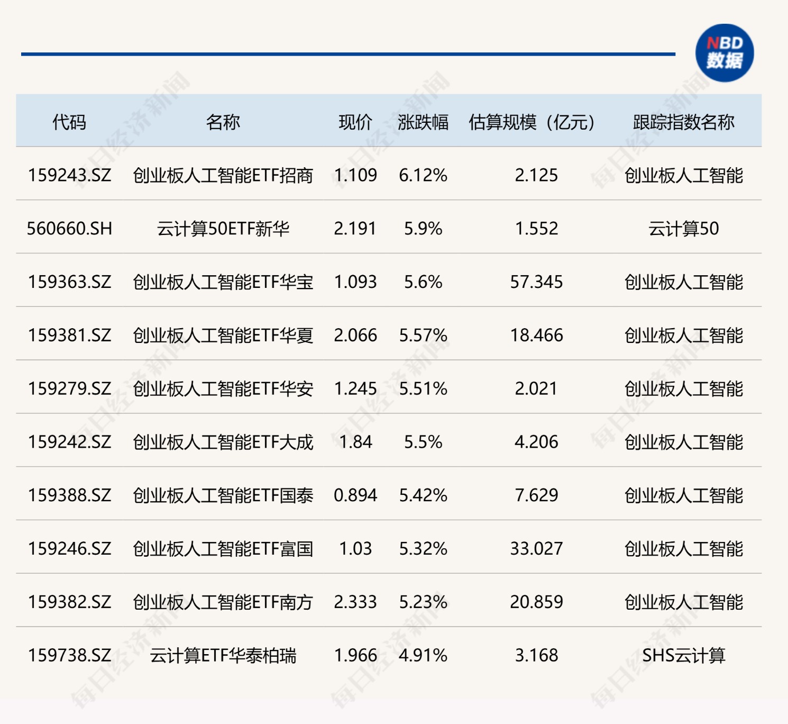Click change value 5.32%
Viewport: 788px width, 724px height.
pos(423,549)
